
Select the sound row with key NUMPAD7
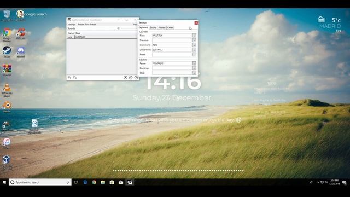click(x=102, y=37)
